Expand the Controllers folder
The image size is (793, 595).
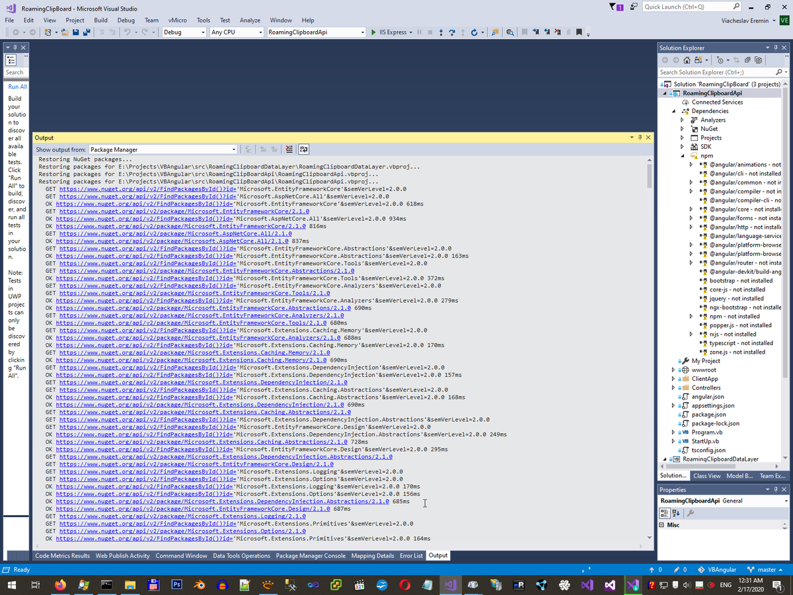click(673, 388)
